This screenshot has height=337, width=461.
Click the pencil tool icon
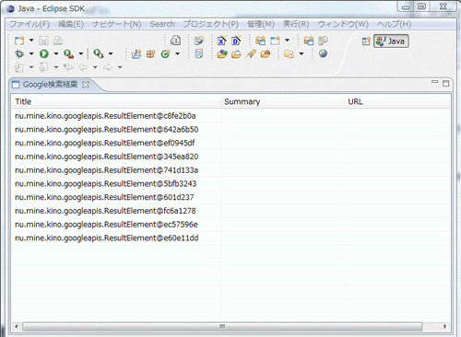coord(251,54)
